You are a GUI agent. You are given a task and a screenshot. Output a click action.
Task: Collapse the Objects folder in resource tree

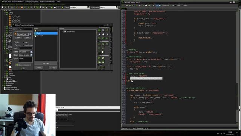pos(2,49)
